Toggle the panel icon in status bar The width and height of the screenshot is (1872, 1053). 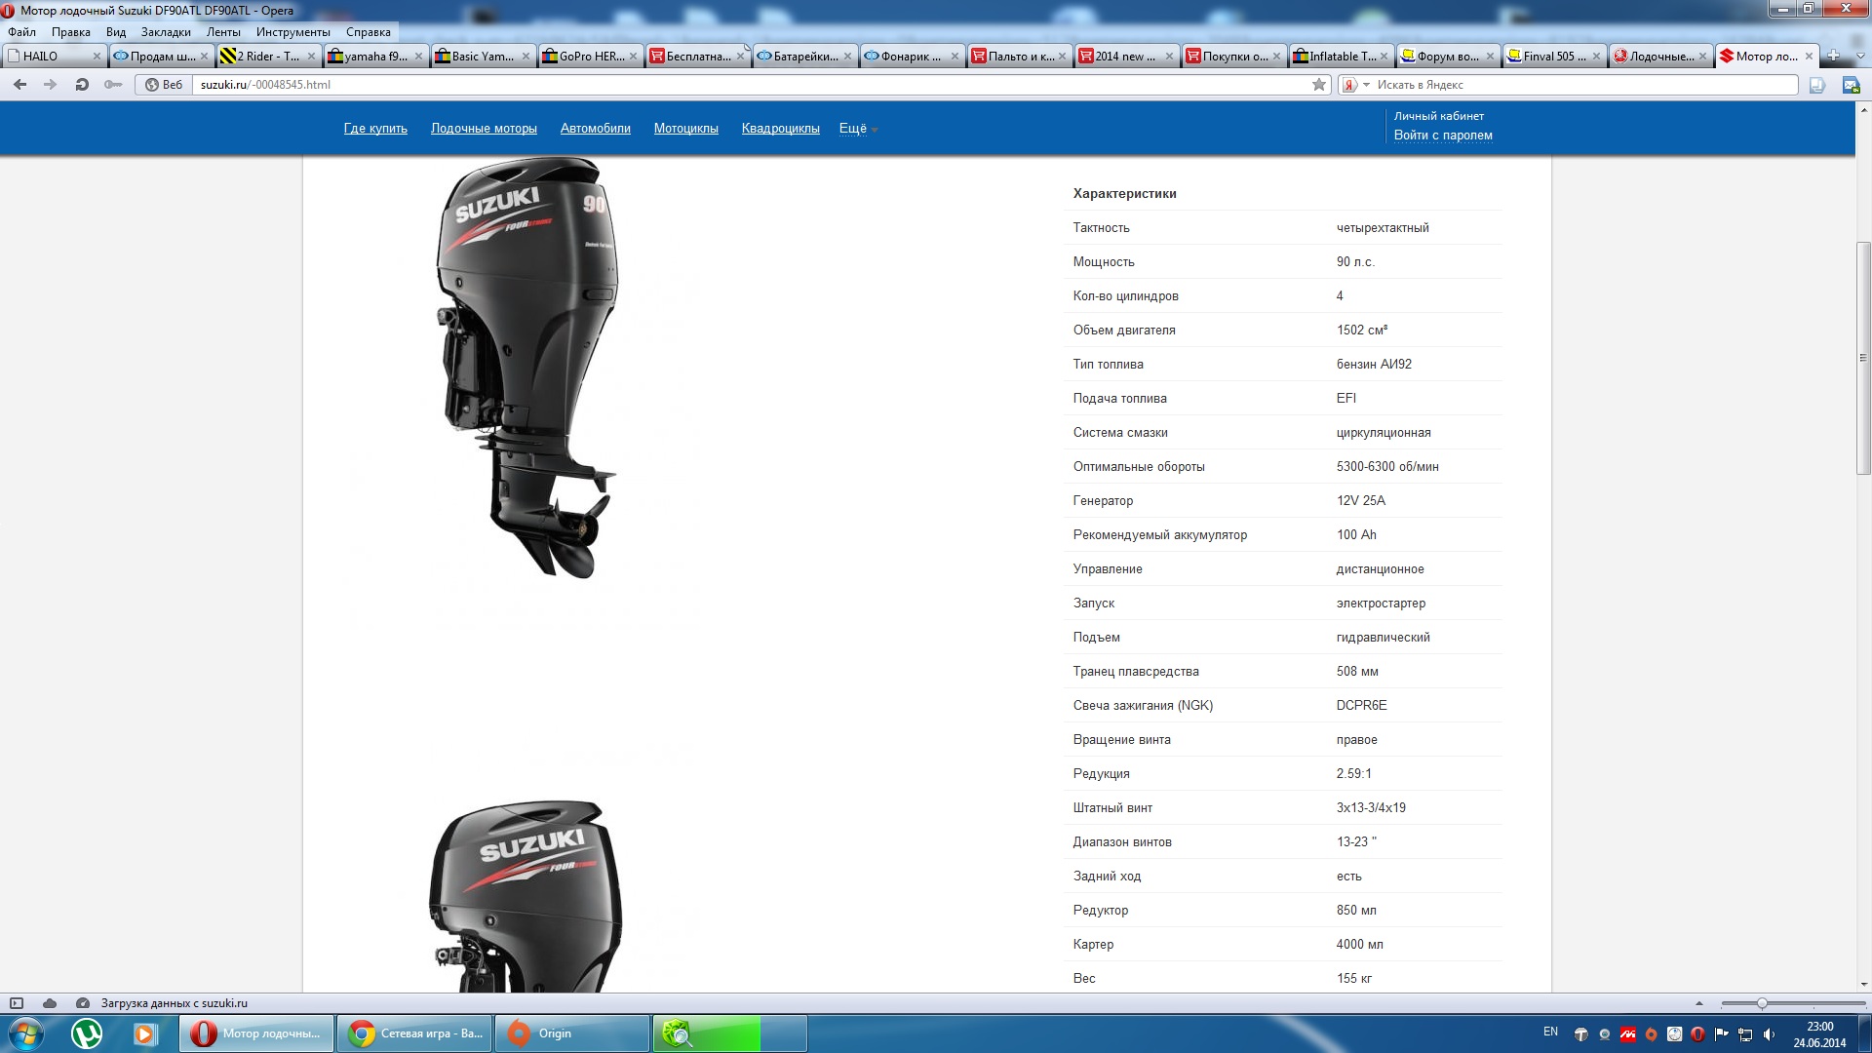click(x=17, y=1003)
